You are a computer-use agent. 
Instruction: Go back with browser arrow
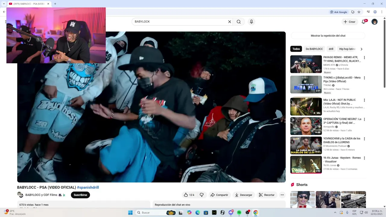tap(4, 12)
